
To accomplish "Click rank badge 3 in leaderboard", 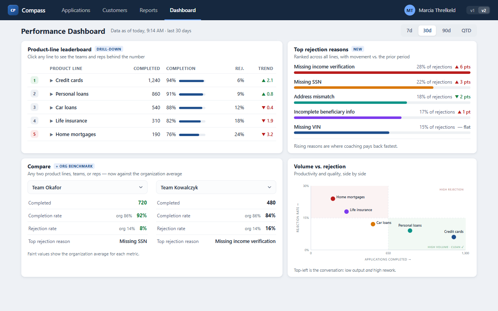I will coord(34,107).
